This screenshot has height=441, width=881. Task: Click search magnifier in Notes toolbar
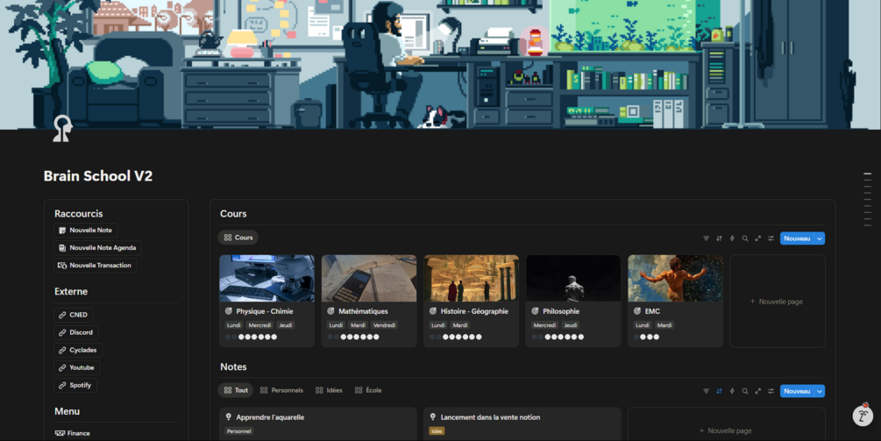(745, 391)
